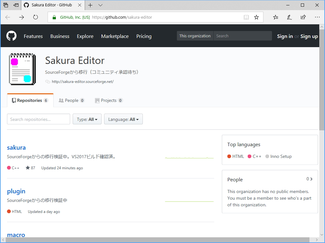Screen dimensions: 325x243
Task: Open the Type: All filter dropdown
Action: click(x=87, y=119)
